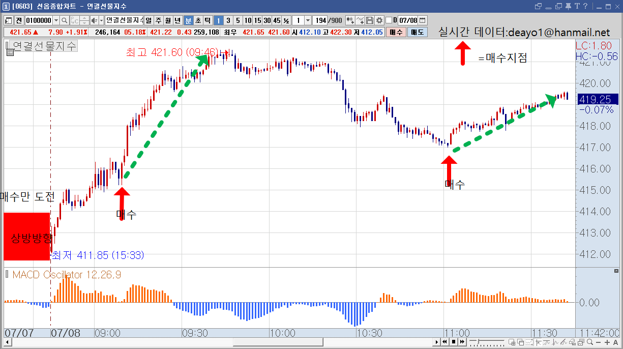Image resolution: width=623 pixels, height=349 pixels.
Task: Open the grid icon under chart title
Action: pos(10,52)
